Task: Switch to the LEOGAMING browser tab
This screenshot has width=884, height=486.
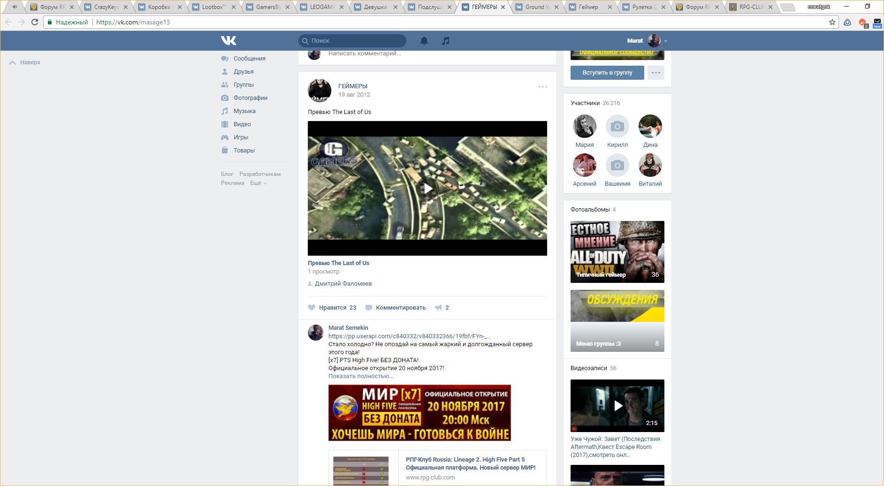Action: coord(322,7)
